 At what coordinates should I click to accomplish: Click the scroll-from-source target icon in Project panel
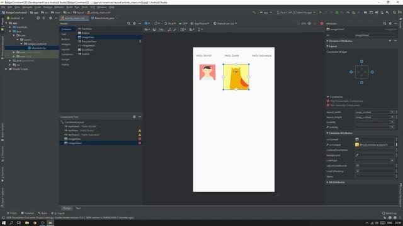tap(38, 18)
